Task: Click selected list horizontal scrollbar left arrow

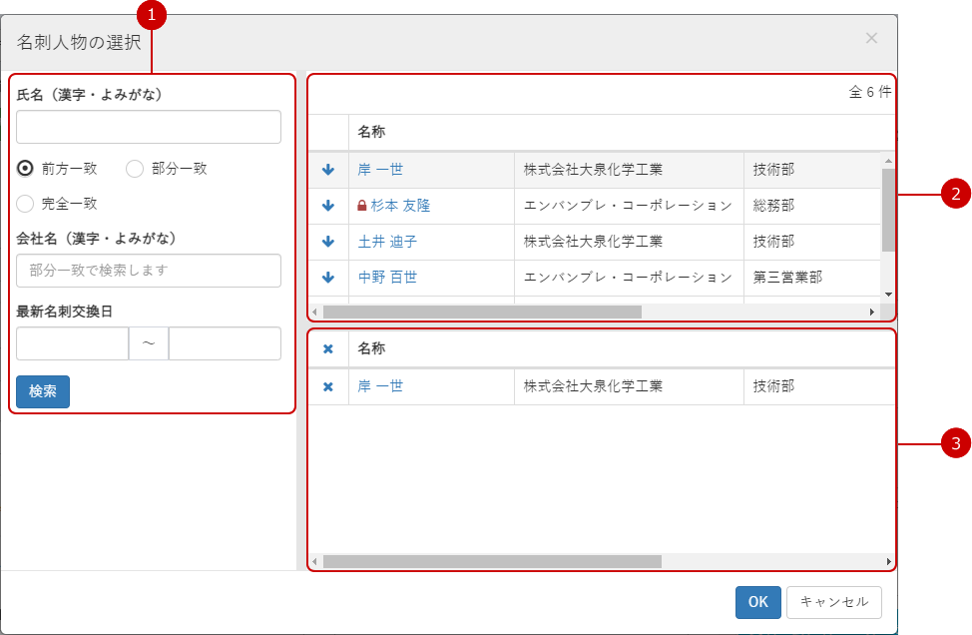Action: click(315, 562)
